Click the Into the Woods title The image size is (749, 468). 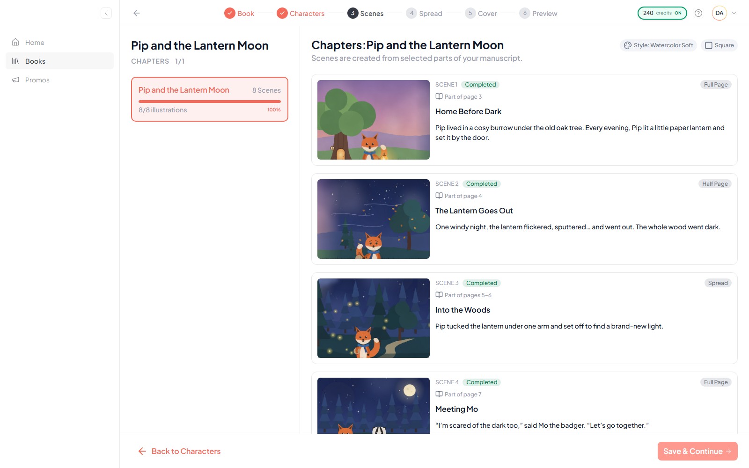(x=463, y=310)
